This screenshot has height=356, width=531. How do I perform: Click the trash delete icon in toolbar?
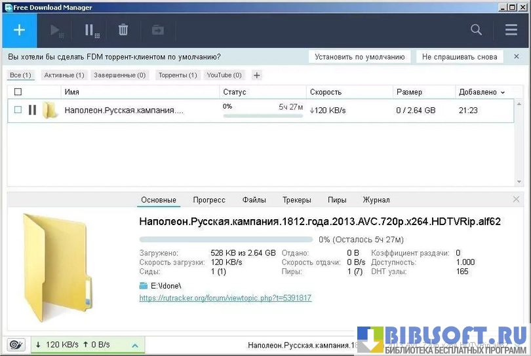[x=123, y=30]
